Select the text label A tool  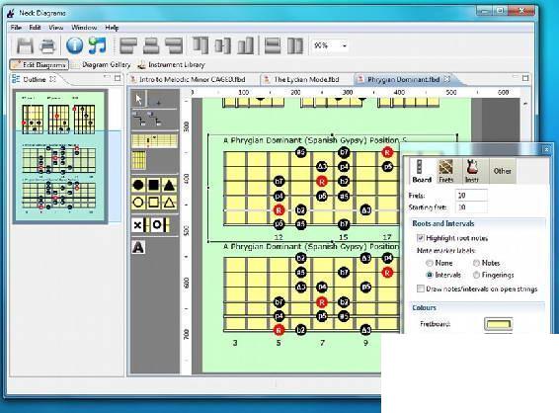(x=138, y=247)
